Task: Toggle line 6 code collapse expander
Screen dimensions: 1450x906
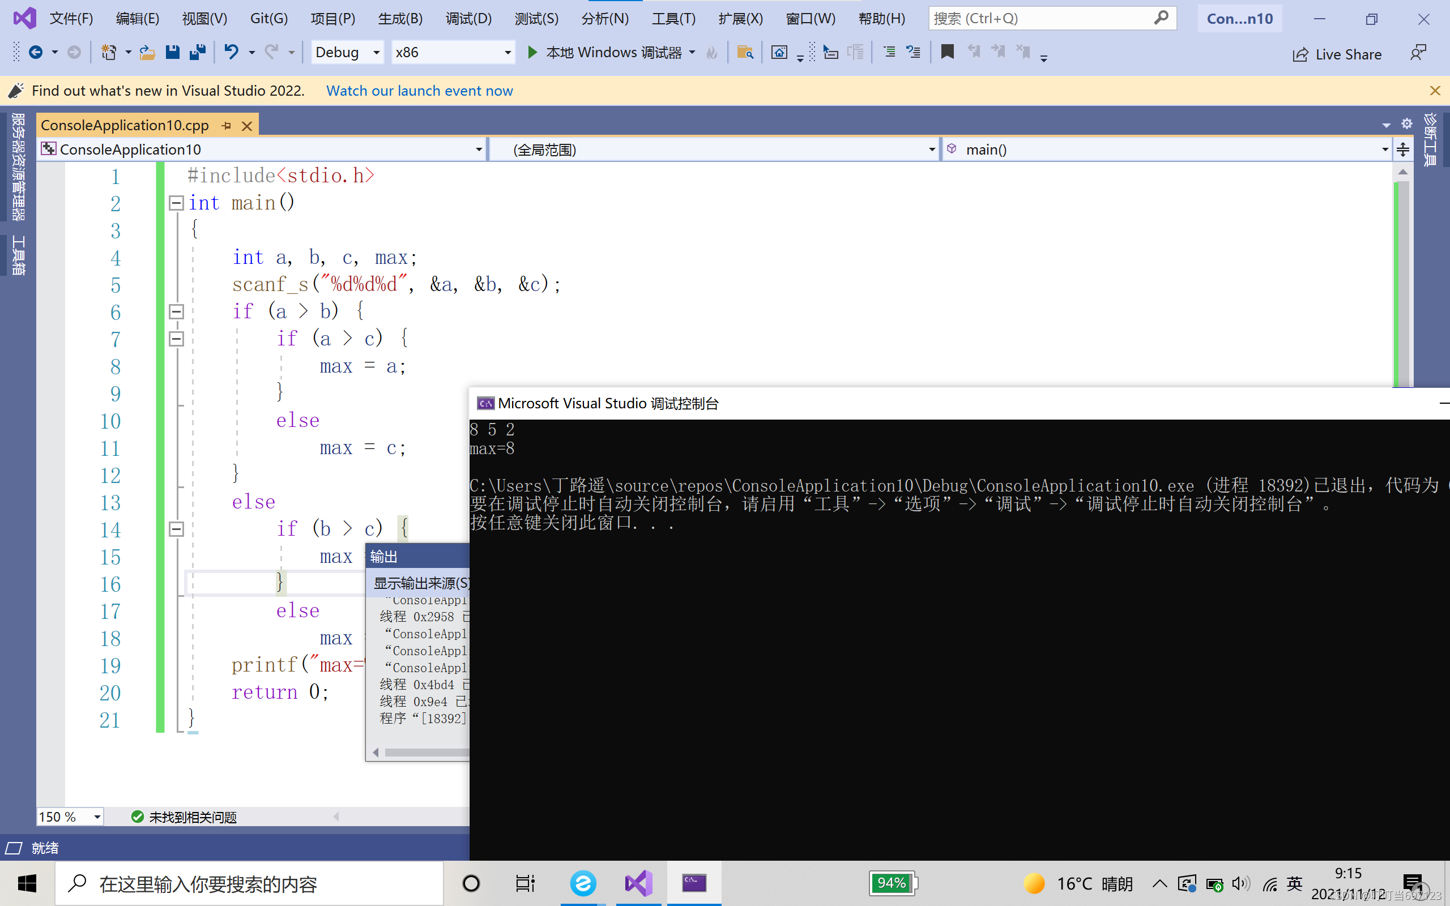Action: [176, 311]
